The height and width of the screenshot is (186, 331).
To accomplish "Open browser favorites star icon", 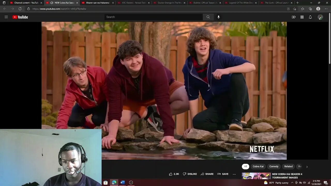I will [x=303, y=9].
